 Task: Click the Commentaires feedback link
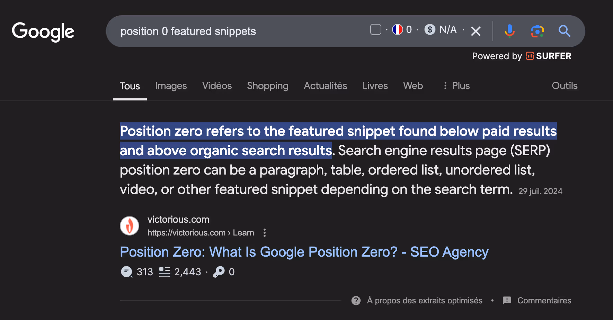pyautogui.click(x=544, y=301)
